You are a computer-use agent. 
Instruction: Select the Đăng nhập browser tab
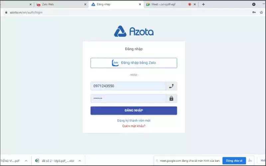[116, 4]
